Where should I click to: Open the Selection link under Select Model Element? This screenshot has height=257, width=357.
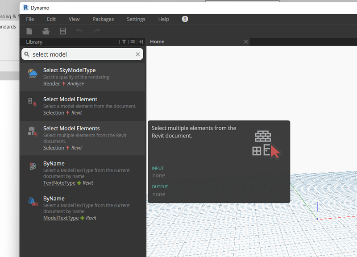[54, 113]
